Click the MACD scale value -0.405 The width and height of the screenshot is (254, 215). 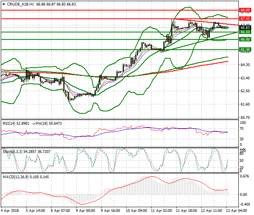(x=244, y=204)
